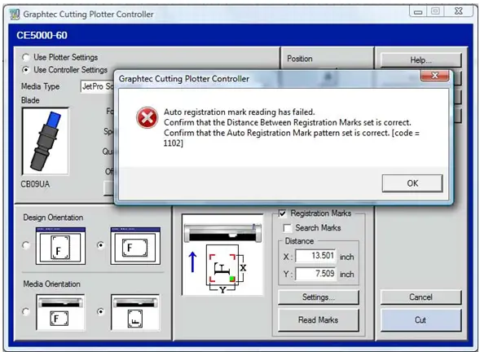Enable the Search Marks checkbox
Image resolution: width=480 pixels, height=352 pixels.
[x=288, y=227]
